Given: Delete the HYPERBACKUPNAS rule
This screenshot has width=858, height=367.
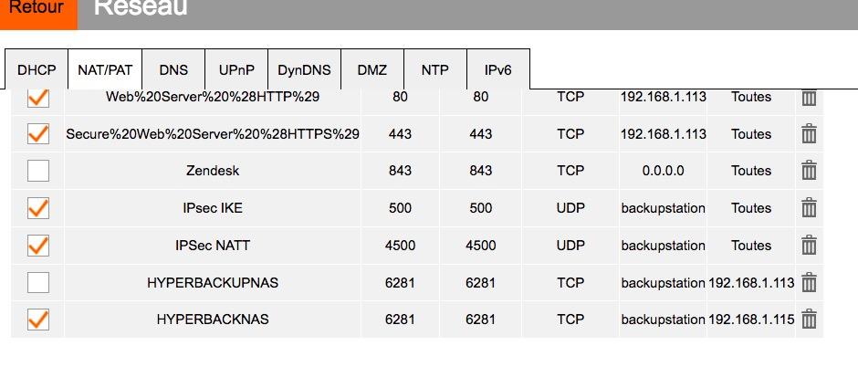Looking at the screenshot, I should (809, 283).
